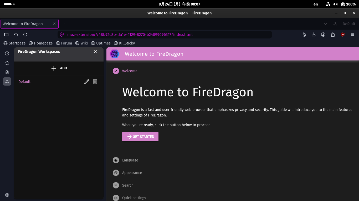Click the volume speaker icon in the top bar

coord(335,4)
